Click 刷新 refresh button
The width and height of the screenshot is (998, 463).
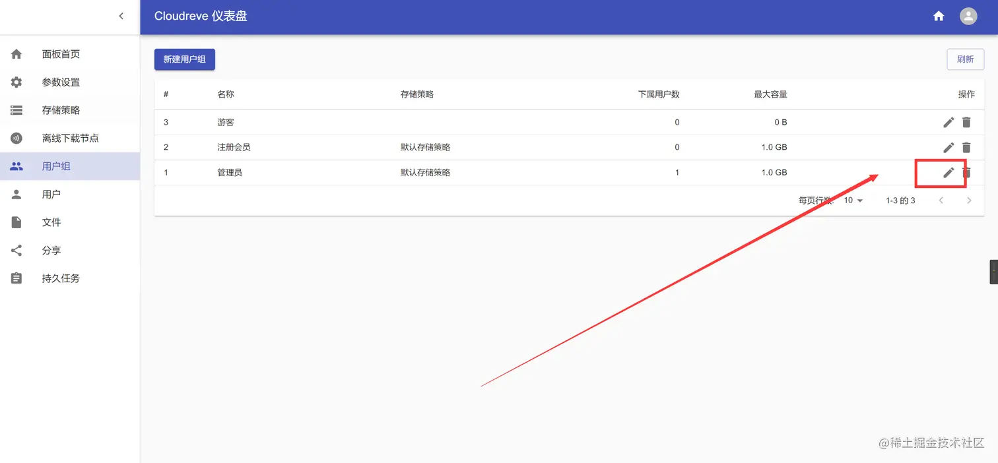pyautogui.click(x=965, y=59)
